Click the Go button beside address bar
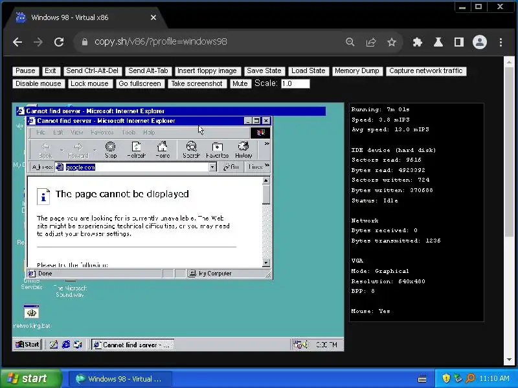The height and width of the screenshot is (388, 518). (x=231, y=167)
